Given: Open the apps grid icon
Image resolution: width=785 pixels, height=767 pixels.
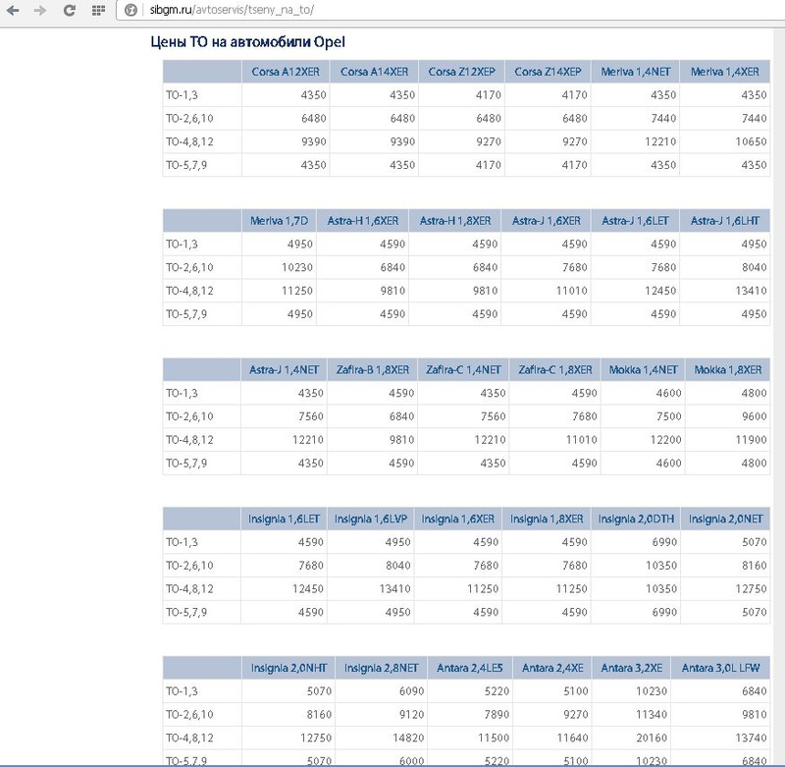Looking at the screenshot, I should (x=99, y=10).
